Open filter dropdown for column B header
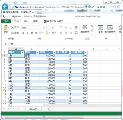The width and height of the screenshot is (123, 120). pyautogui.click(x=37, y=52)
